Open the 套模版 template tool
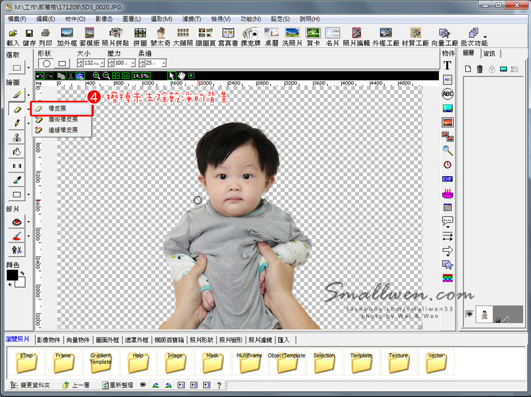531x397 pixels. [x=90, y=37]
